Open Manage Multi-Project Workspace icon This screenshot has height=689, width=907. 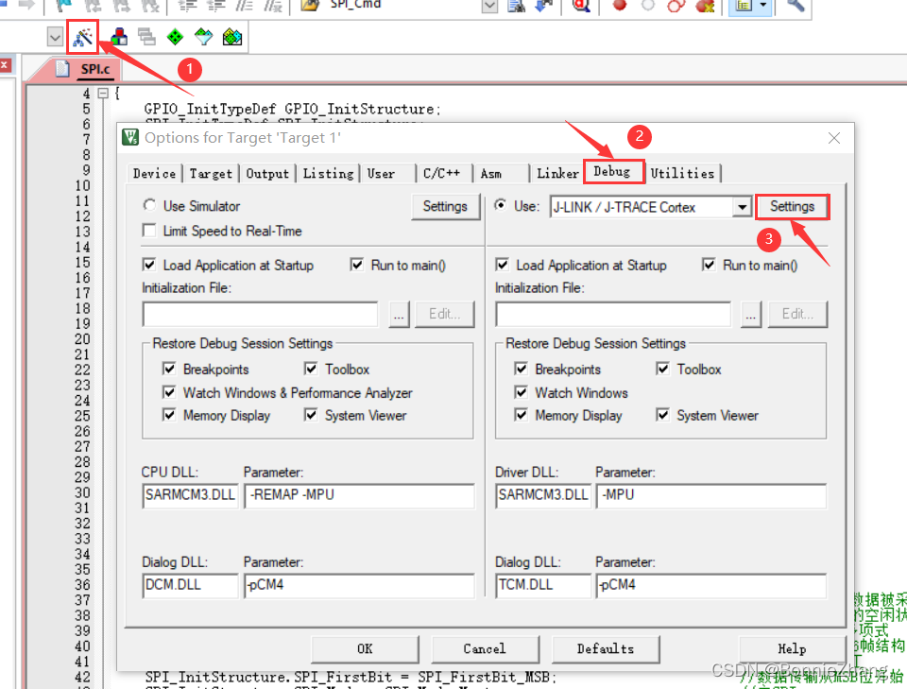click(x=147, y=37)
